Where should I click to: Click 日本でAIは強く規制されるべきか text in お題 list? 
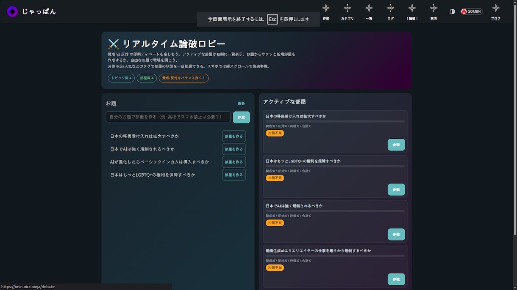(x=142, y=149)
